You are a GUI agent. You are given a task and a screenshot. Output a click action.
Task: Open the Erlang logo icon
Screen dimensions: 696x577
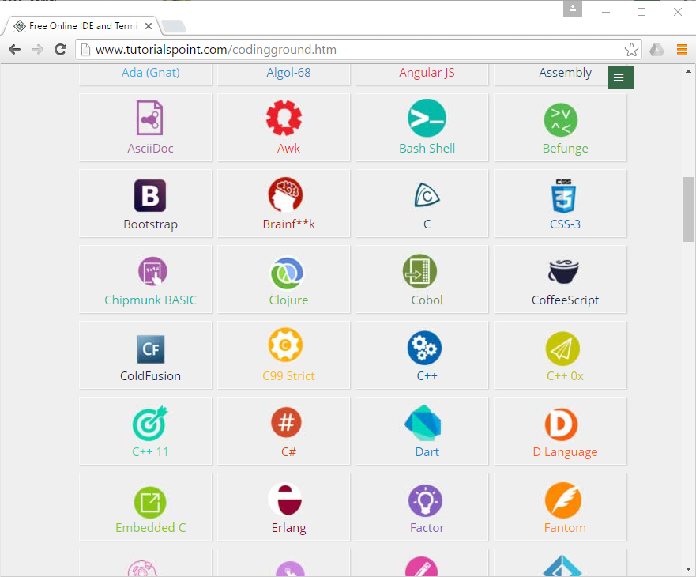(285, 499)
